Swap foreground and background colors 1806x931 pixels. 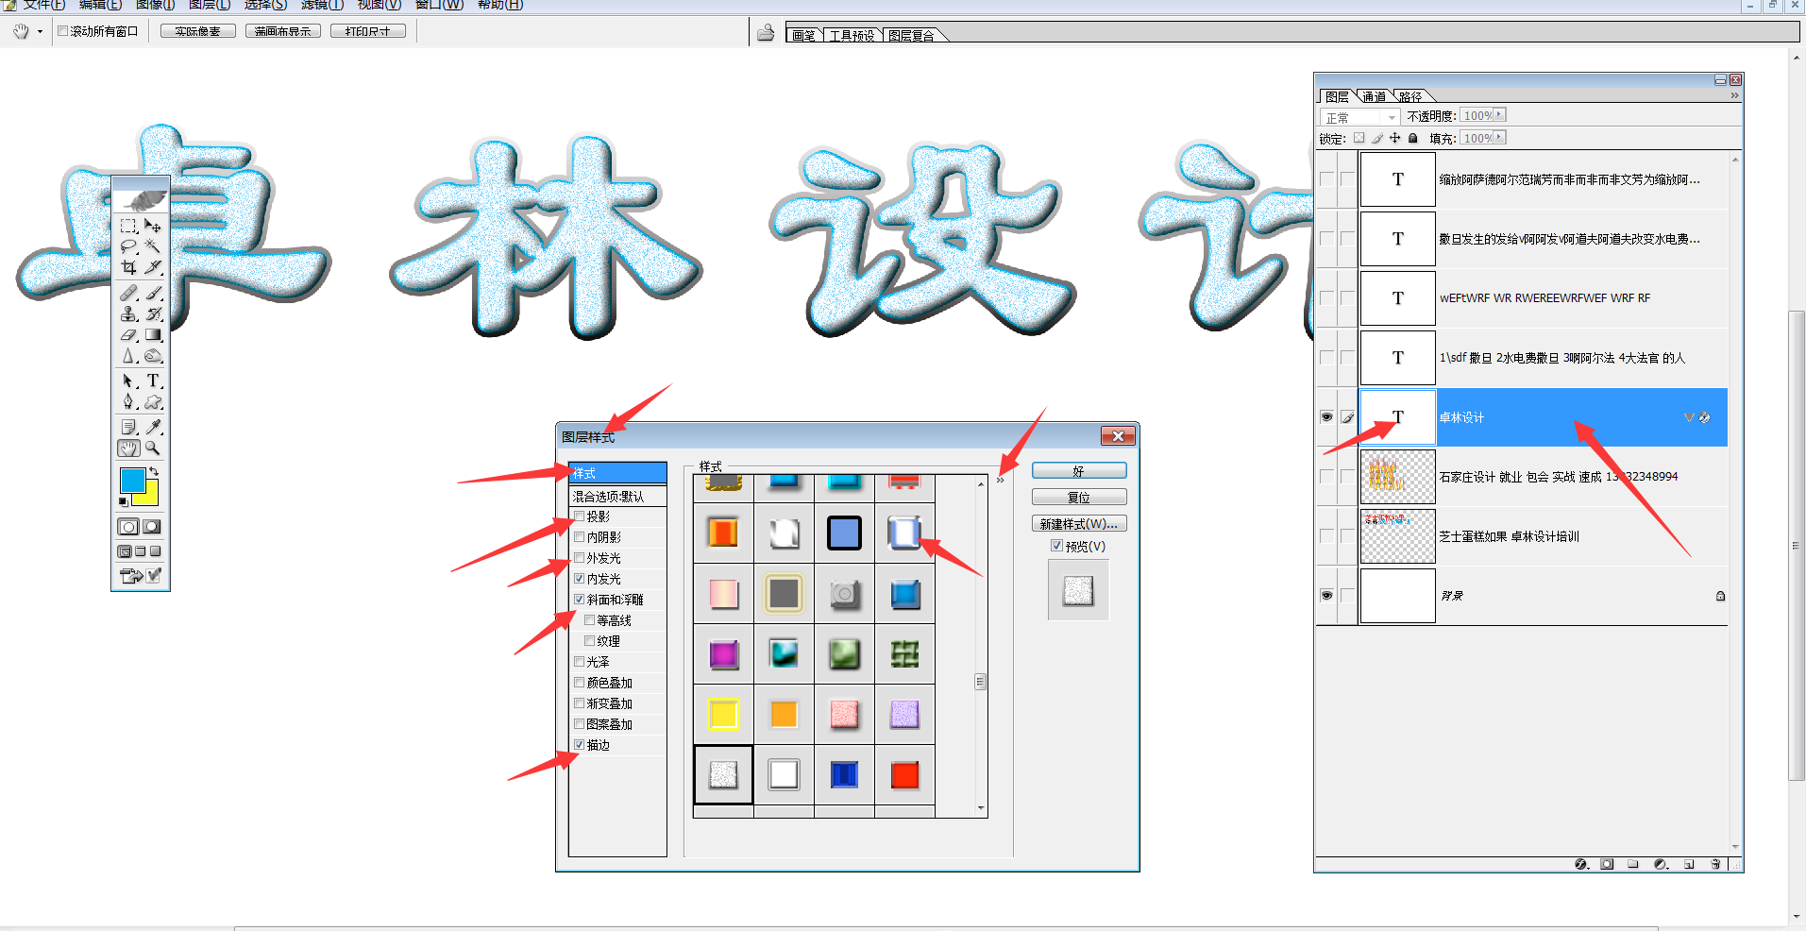pos(154,471)
